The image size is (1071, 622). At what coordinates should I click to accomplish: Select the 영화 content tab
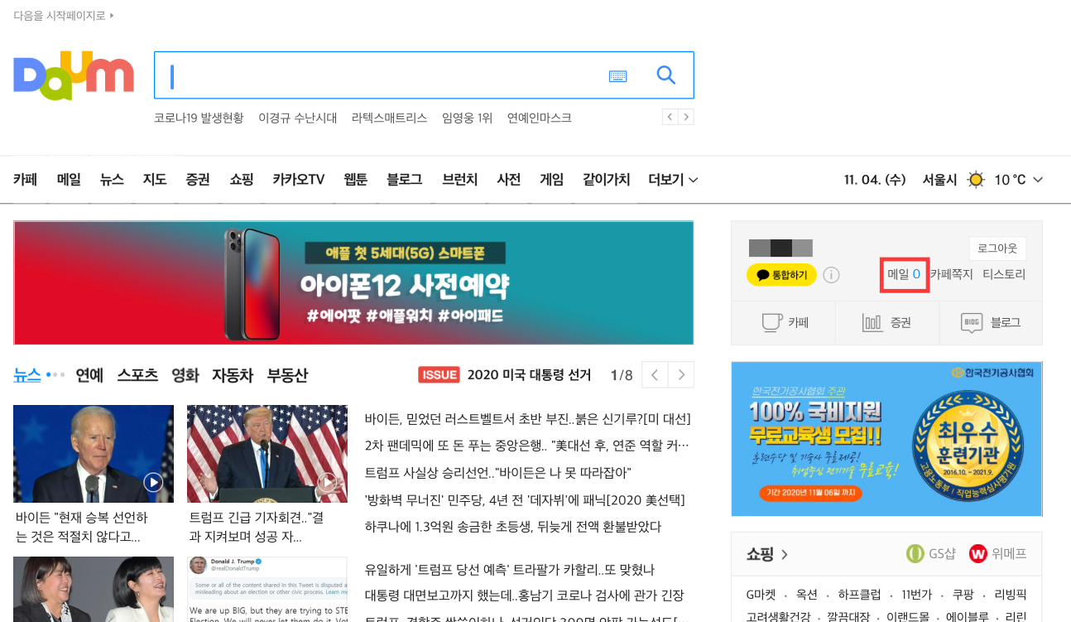[185, 375]
